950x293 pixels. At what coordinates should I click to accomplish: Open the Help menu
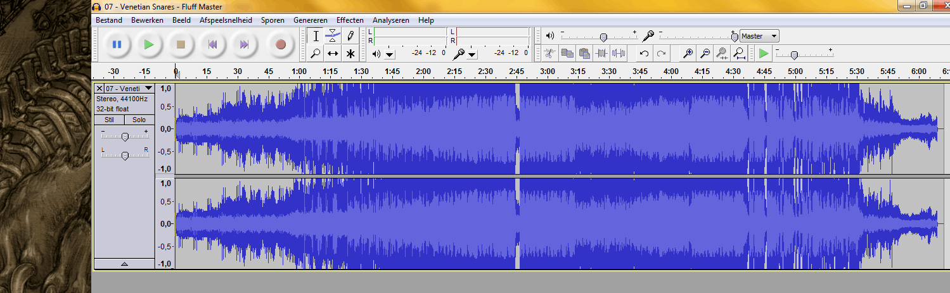point(426,20)
